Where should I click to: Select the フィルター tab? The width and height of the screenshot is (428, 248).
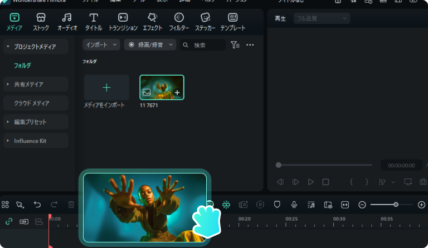[179, 22]
